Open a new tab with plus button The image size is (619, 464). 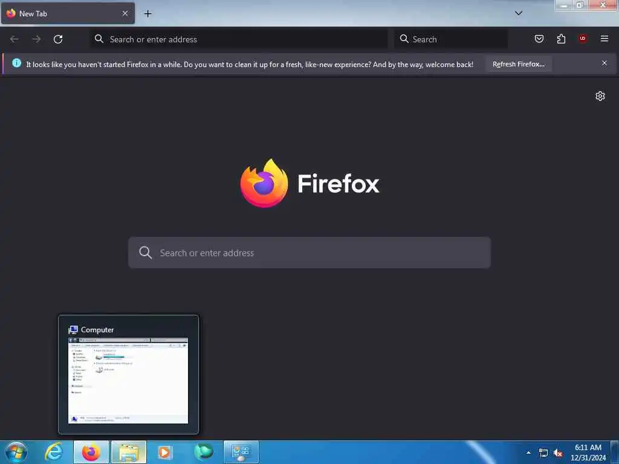coord(147,14)
